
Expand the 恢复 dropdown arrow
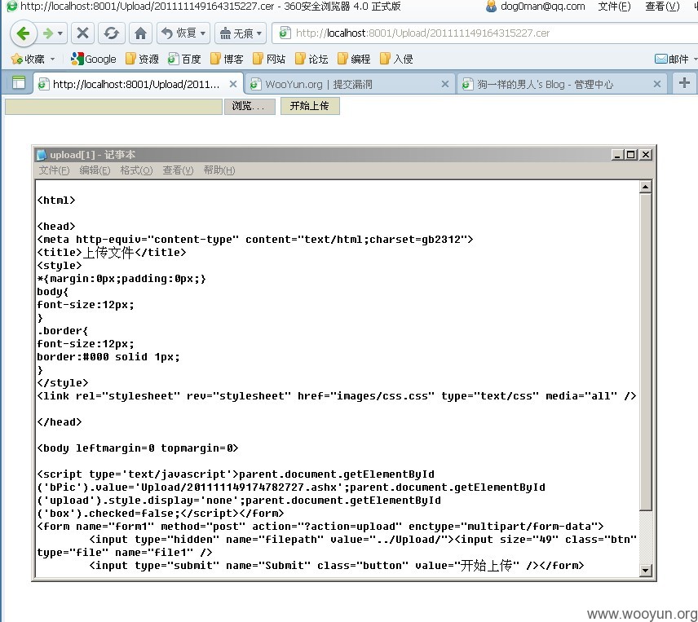(x=203, y=33)
